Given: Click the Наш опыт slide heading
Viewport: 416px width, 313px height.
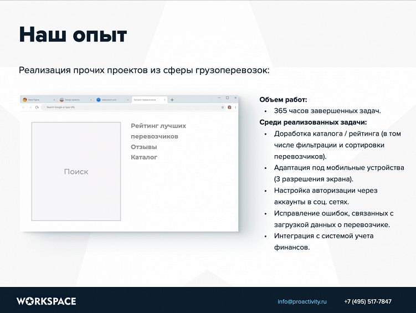Looking at the screenshot, I should pos(73,35).
